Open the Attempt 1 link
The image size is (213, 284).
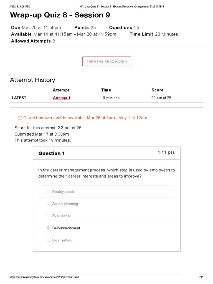pyautogui.click(x=62, y=98)
